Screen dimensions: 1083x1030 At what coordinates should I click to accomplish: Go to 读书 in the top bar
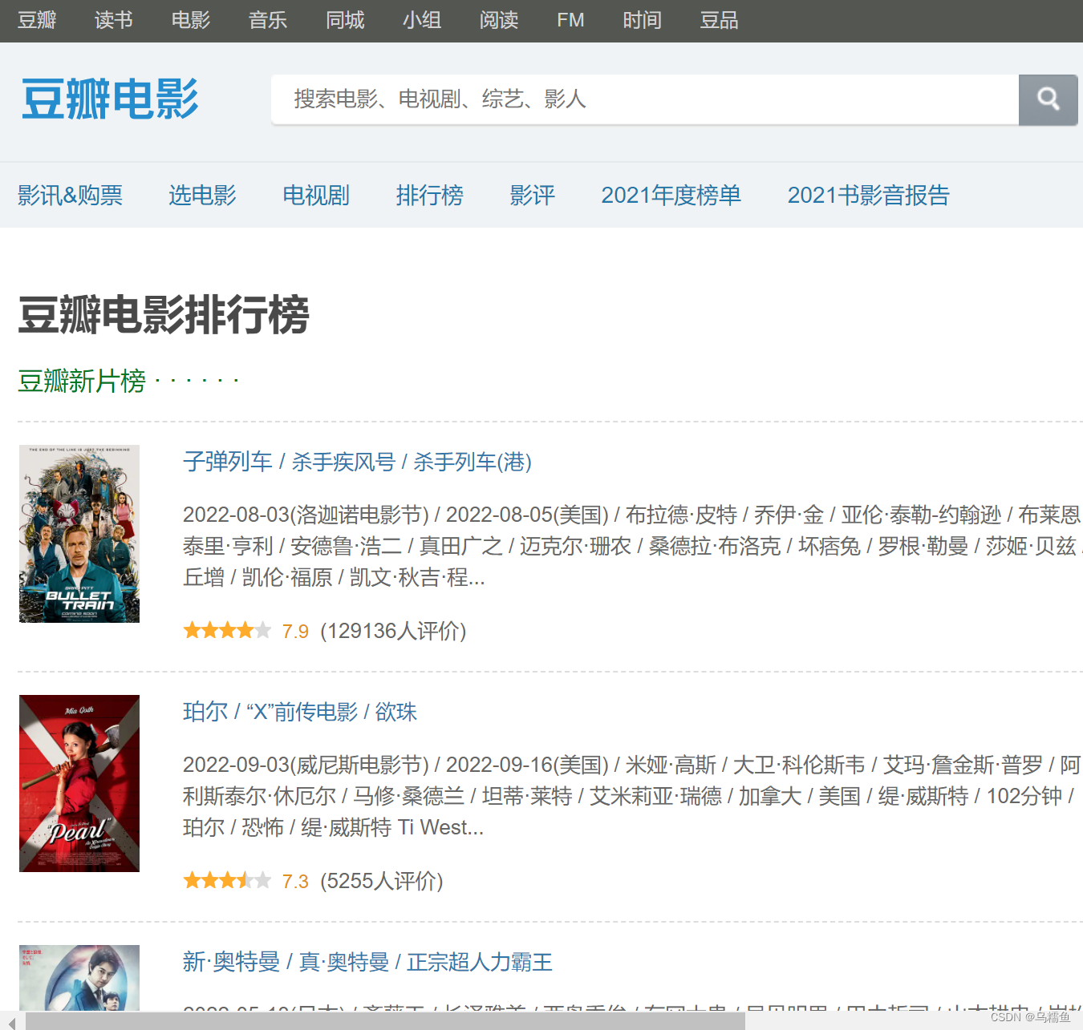[114, 20]
